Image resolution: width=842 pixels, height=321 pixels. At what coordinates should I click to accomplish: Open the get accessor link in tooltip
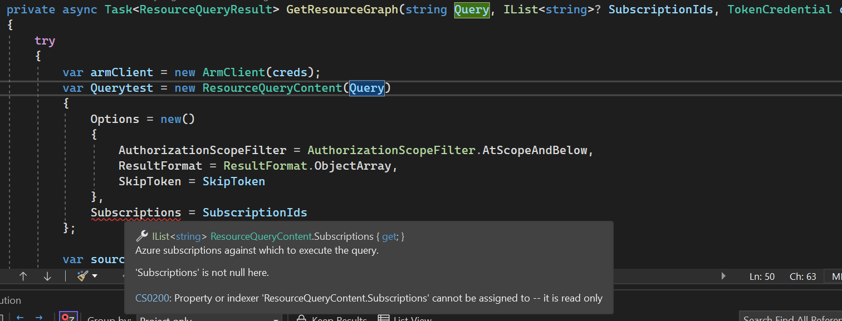[389, 236]
